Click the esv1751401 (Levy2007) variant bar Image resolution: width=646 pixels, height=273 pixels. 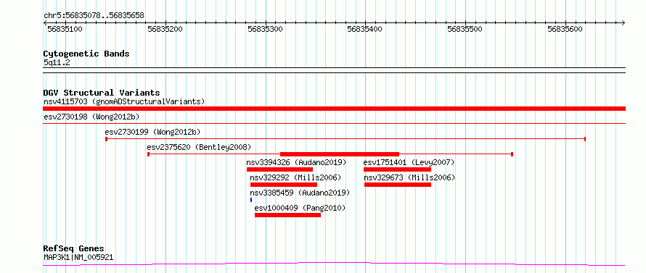[x=397, y=169]
